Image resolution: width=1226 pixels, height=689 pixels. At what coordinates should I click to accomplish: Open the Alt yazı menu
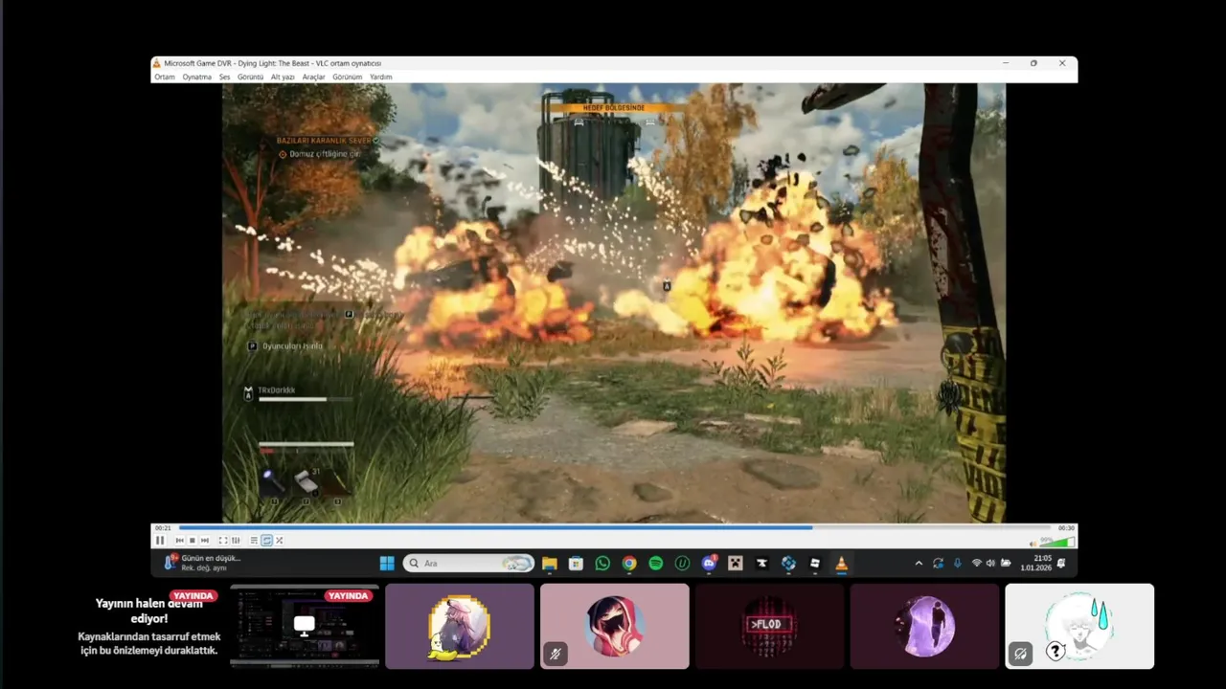click(283, 77)
